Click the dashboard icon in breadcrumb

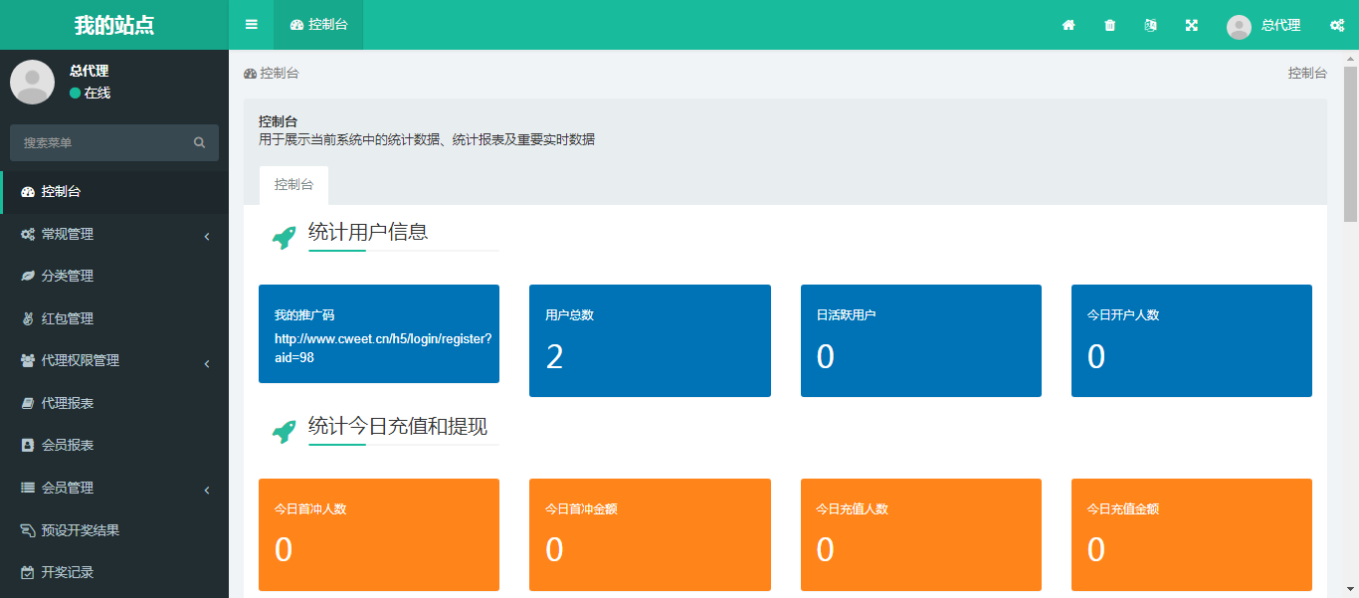[x=250, y=74]
